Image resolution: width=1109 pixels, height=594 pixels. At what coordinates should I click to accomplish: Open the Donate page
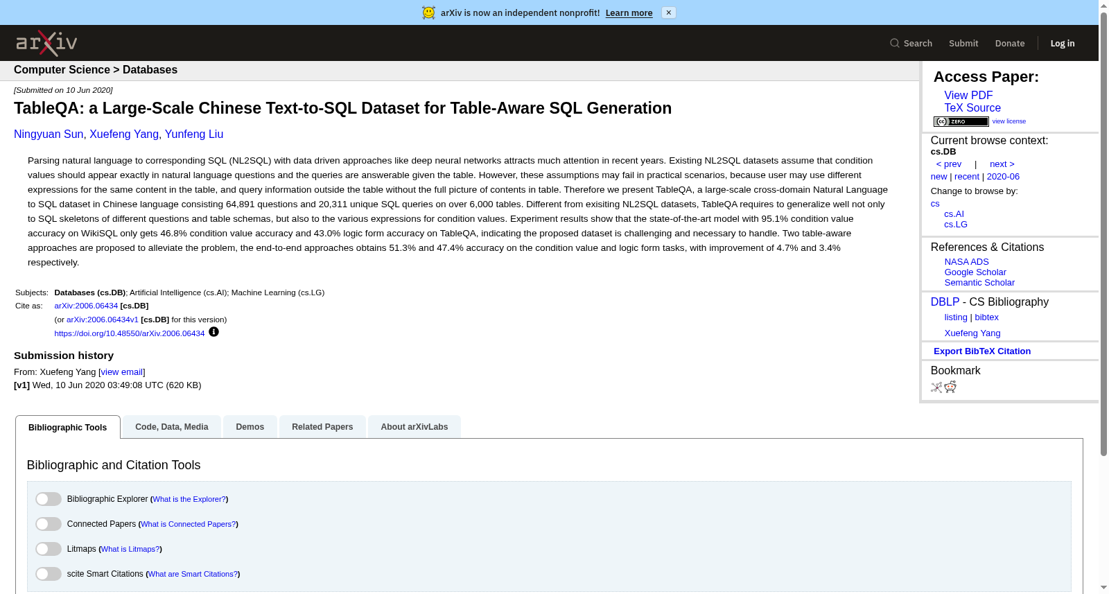(1010, 43)
